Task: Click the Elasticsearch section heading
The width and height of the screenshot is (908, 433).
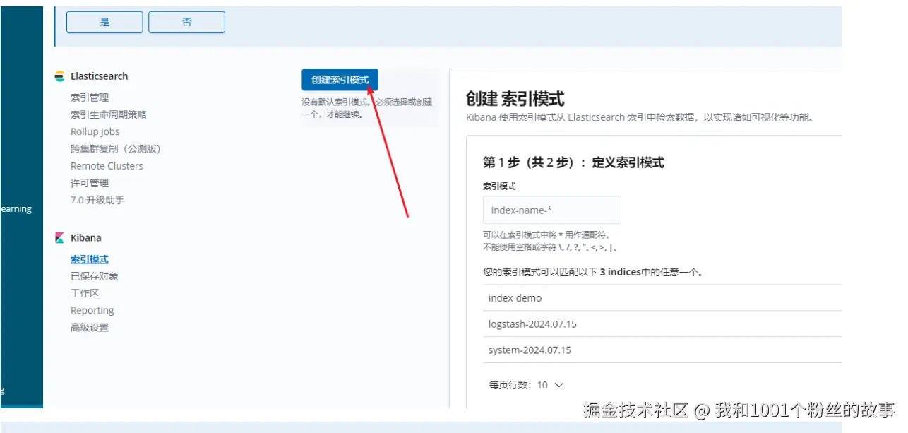Action: [x=99, y=76]
